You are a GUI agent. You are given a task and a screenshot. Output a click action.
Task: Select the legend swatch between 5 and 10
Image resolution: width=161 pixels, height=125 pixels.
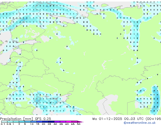point(28,122)
